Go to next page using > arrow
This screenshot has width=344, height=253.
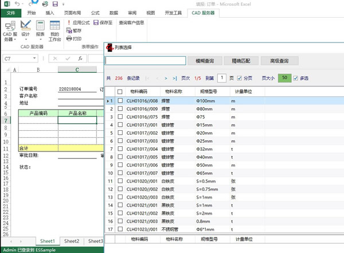pos(167,78)
